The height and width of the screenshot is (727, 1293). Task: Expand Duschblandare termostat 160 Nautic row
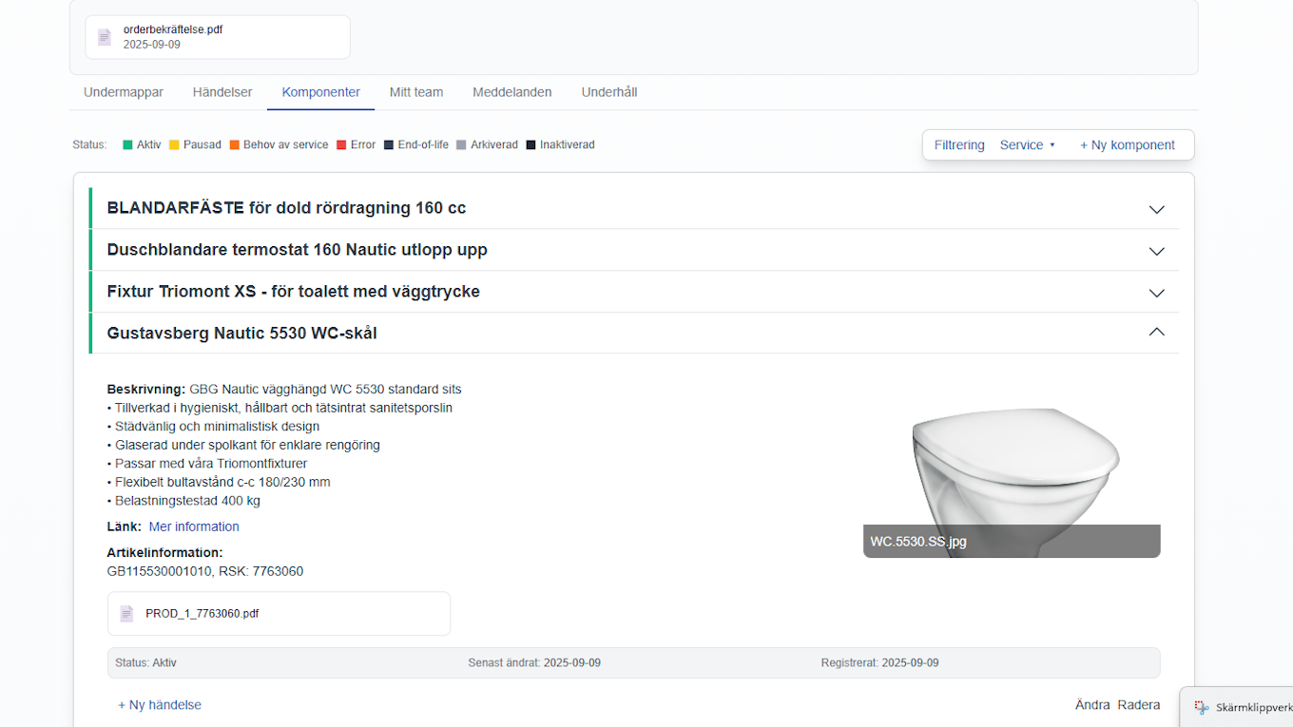click(x=633, y=250)
